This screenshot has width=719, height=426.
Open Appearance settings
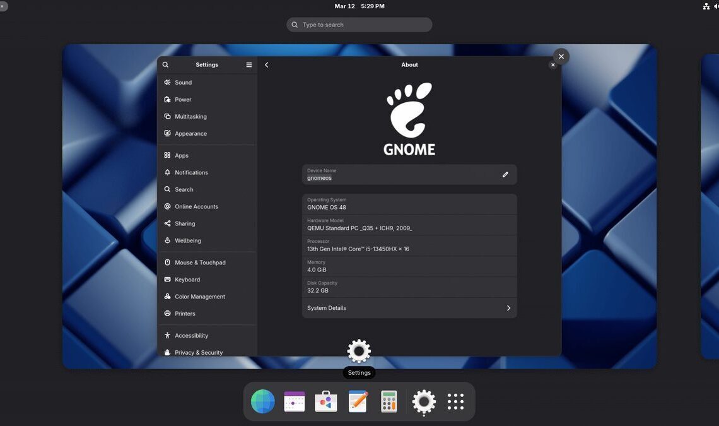(207, 134)
